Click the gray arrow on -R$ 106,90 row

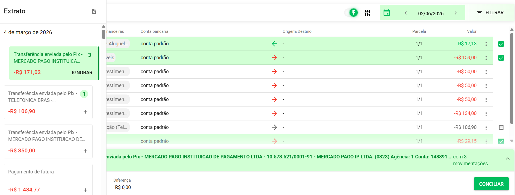[x=274, y=127]
